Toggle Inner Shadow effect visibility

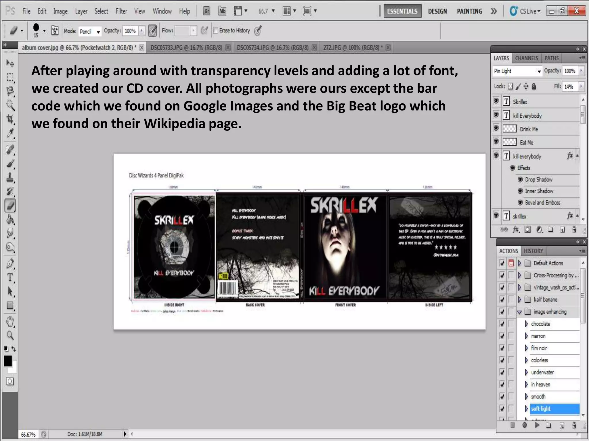pyautogui.click(x=520, y=191)
